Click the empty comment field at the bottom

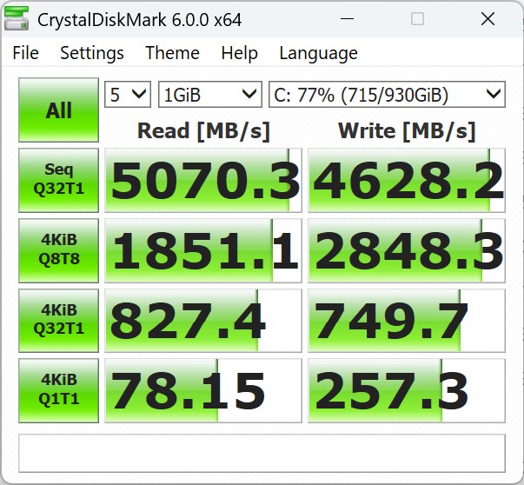tap(262, 453)
